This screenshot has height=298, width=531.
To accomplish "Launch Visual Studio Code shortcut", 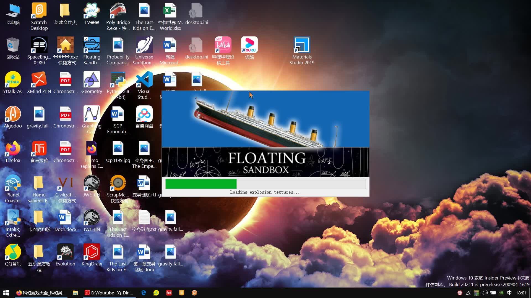I will (144, 86).
